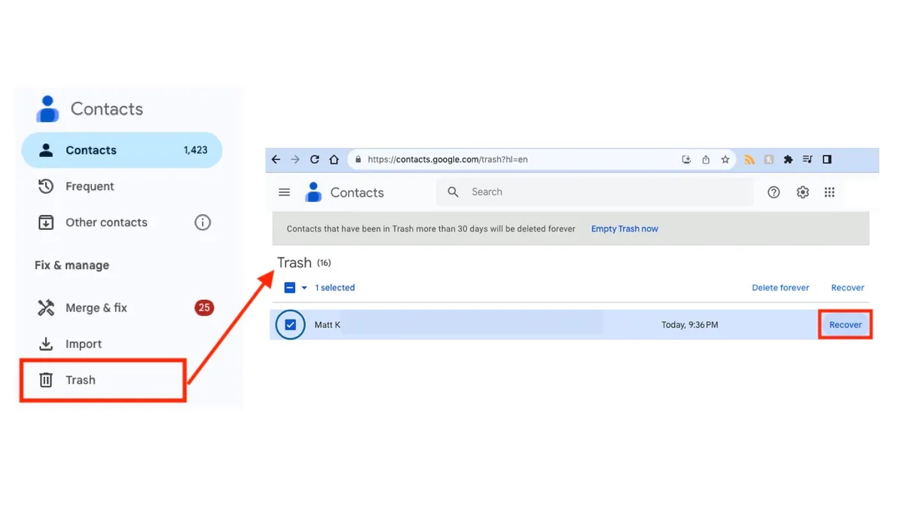Viewport: 904px width, 509px height.
Task: Click into the Search contacts field
Action: (594, 192)
